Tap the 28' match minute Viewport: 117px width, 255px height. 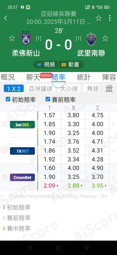(58, 31)
